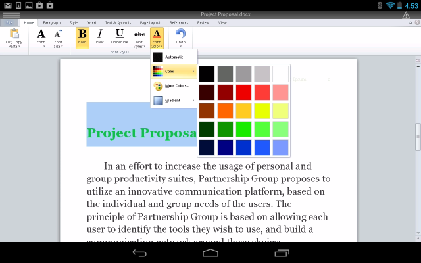Click the Help question mark icon
This screenshot has width=421, height=263.
417,22
